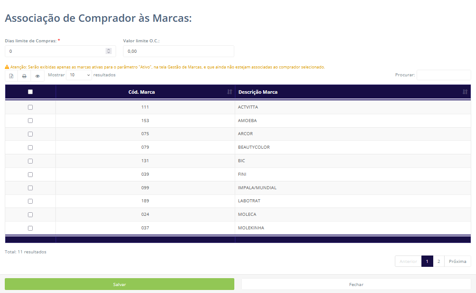Click Anterior pagination button

coord(408,262)
